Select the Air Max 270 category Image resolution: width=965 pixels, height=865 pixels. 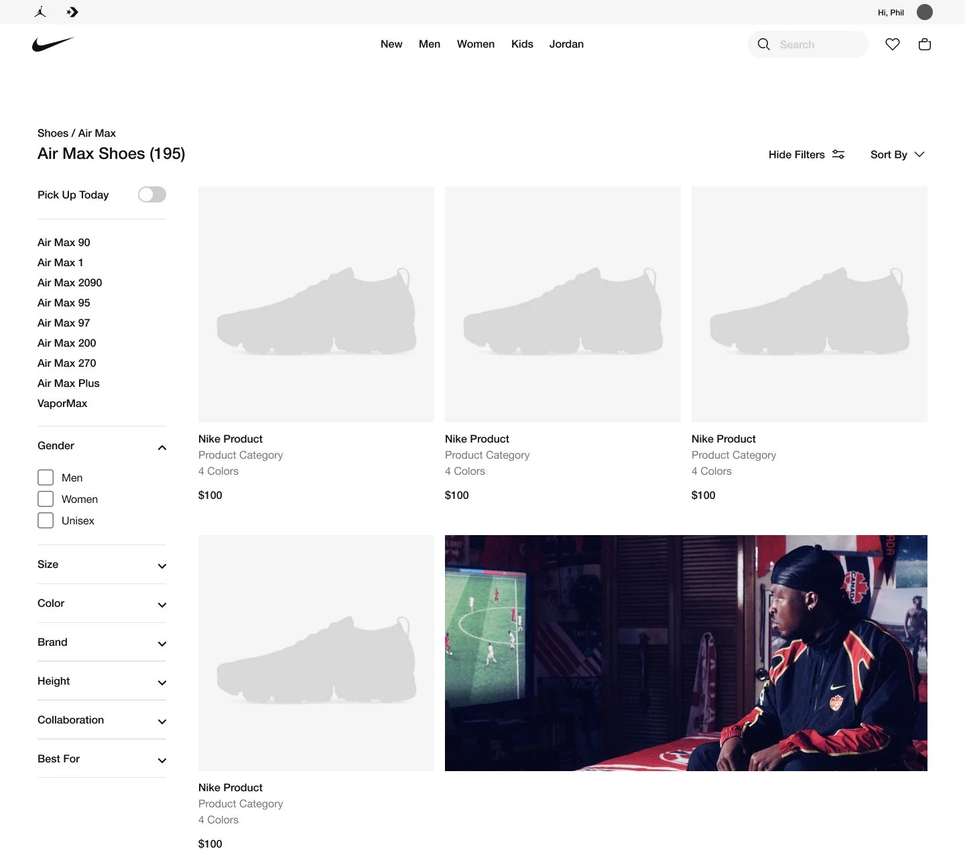(x=67, y=363)
